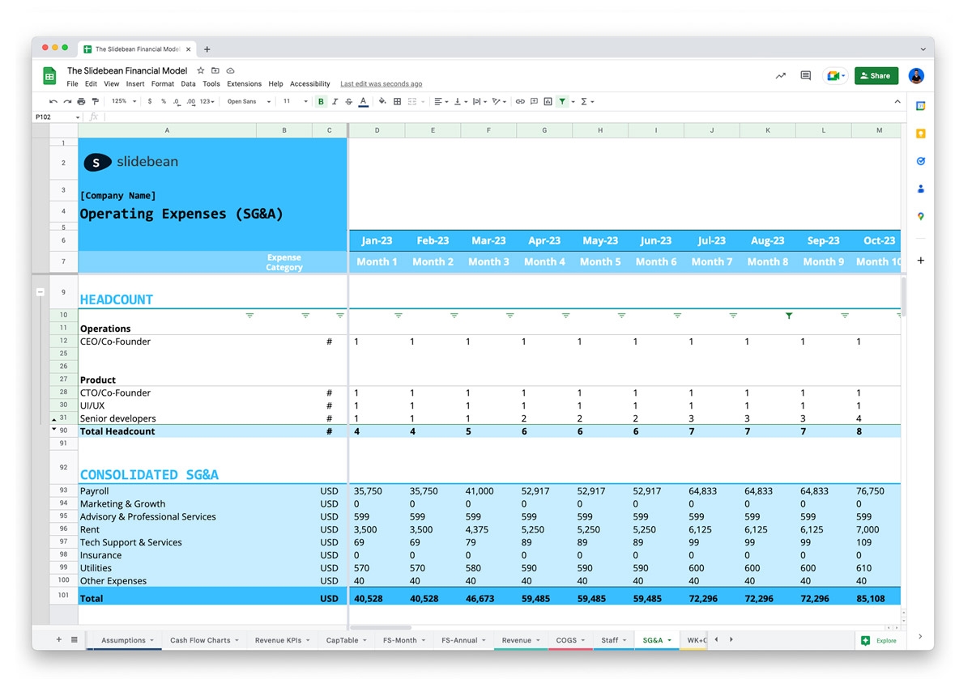
Task: Click the green Share button
Action: pos(876,76)
